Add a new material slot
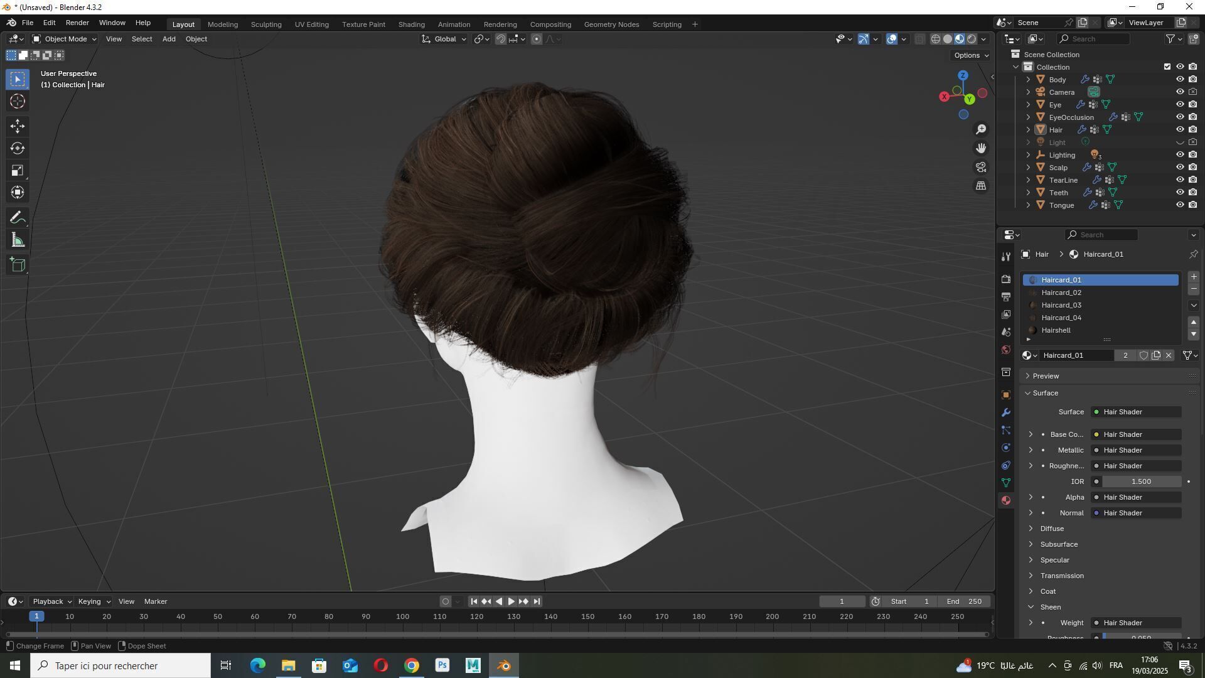This screenshot has width=1205, height=678. pyautogui.click(x=1194, y=277)
